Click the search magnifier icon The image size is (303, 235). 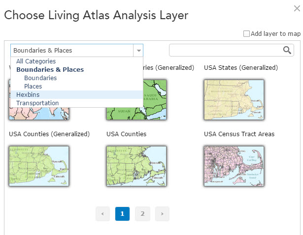pyautogui.click(x=287, y=50)
